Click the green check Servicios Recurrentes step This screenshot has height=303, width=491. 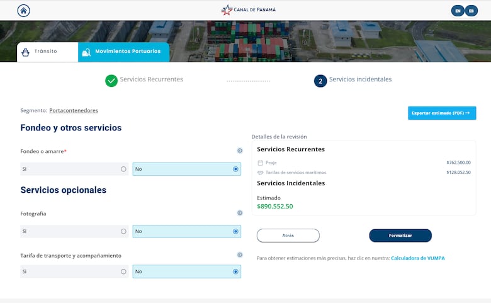click(111, 81)
